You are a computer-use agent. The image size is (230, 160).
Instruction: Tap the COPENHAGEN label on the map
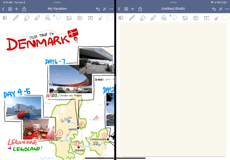pyautogui.click(x=98, y=139)
